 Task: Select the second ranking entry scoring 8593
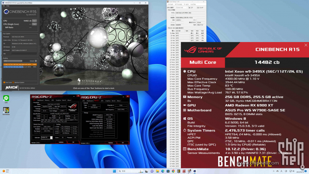pyautogui.click(x=20, y=67)
